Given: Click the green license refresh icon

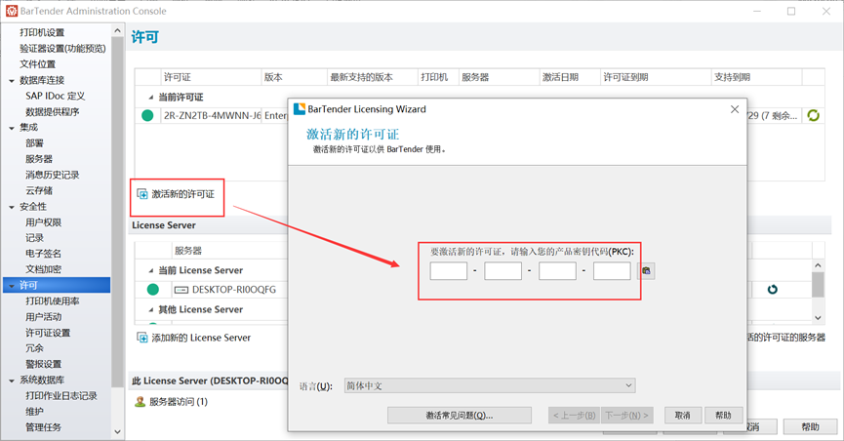Looking at the screenshot, I should point(813,116).
